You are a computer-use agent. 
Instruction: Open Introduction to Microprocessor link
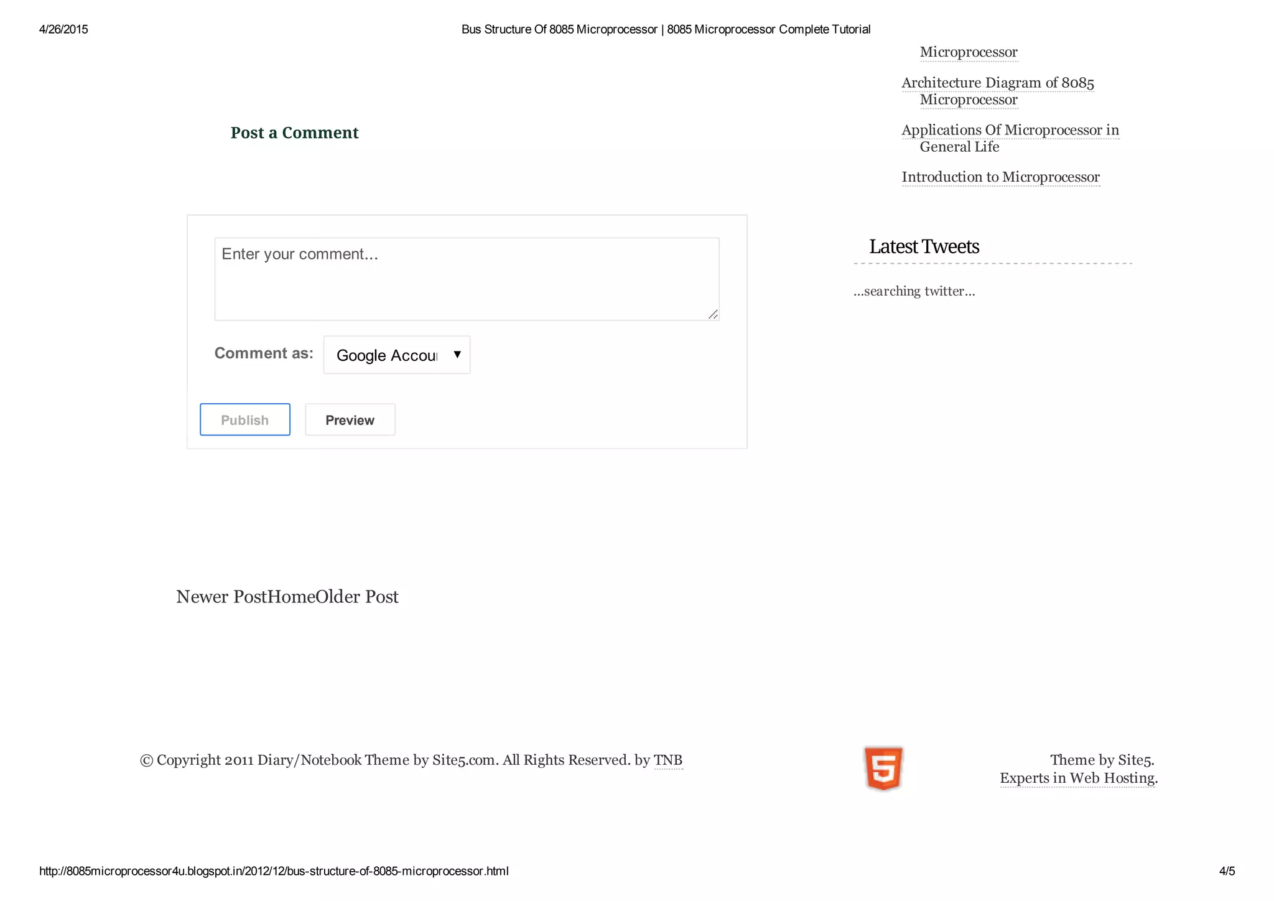(x=1001, y=177)
